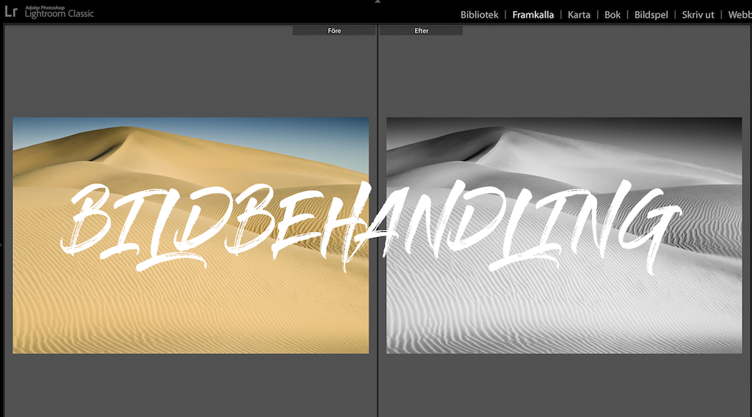Click the Efter black-and-white dune photo
The height and width of the screenshot is (417, 752).
564,236
